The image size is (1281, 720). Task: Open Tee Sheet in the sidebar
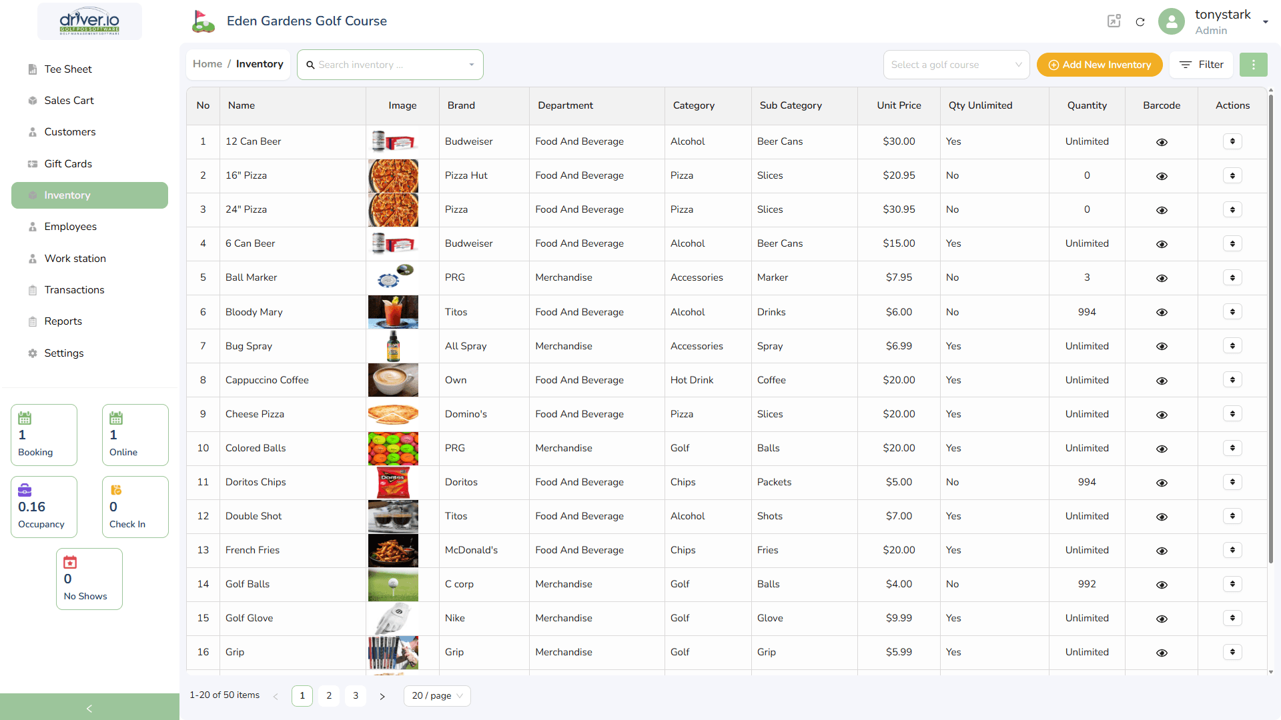tap(68, 69)
